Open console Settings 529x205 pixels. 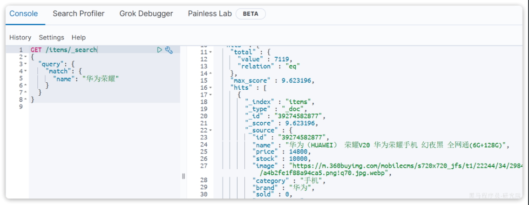(x=51, y=37)
